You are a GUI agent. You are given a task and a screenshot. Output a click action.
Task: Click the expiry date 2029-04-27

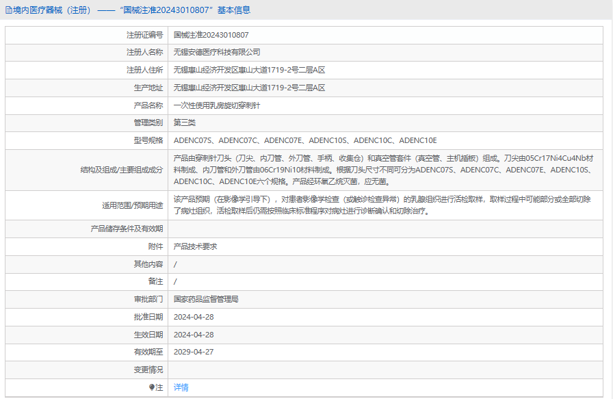tap(194, 352)
